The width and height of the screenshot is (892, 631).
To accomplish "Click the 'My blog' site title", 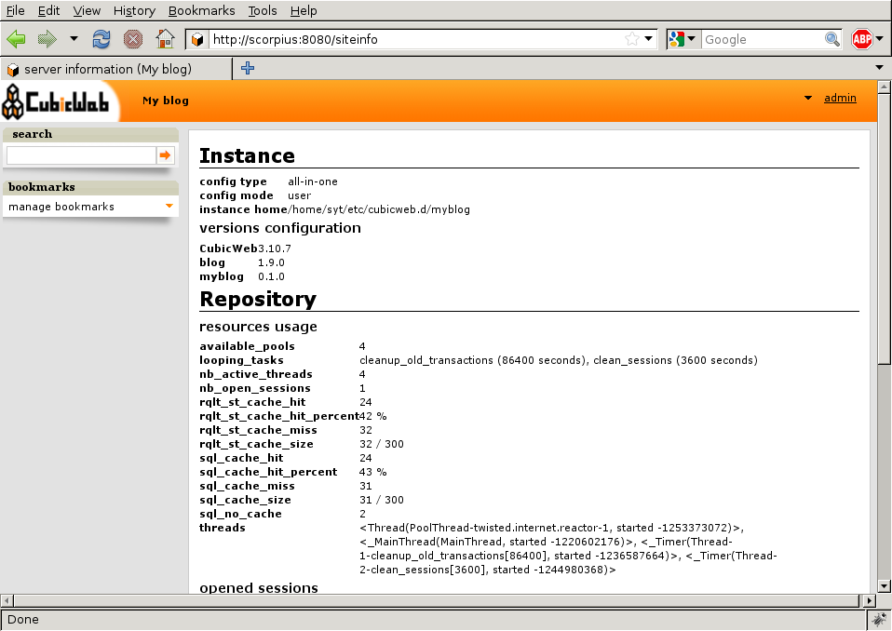I will [166, 101].
